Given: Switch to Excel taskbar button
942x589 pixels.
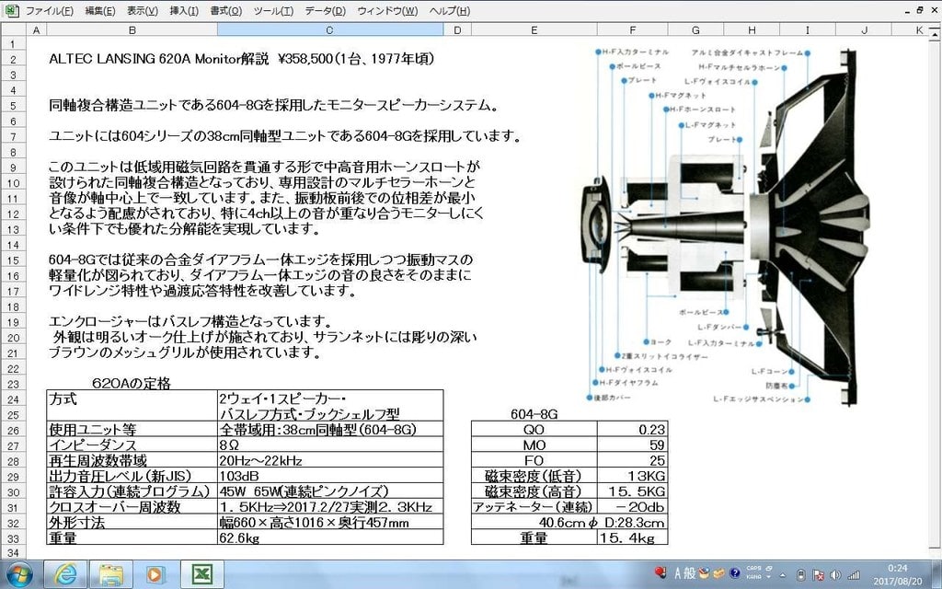Looking at the screenshot, I should (202, 574).
